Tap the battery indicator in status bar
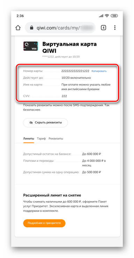The width and height of the screenshot is (134, 258). pyautogui.click(x=114, y=16)
